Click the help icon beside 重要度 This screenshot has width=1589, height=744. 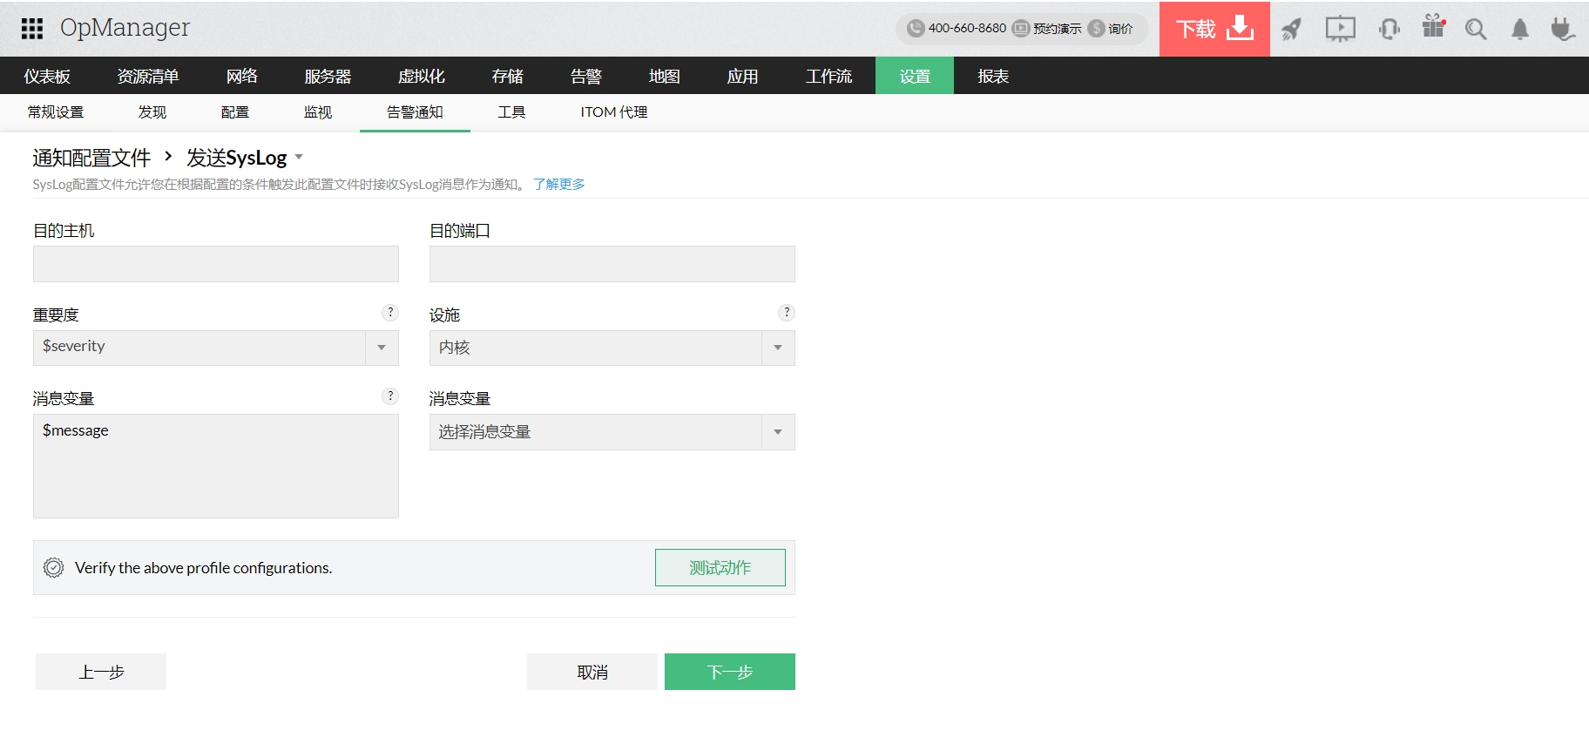pos(390,313)
